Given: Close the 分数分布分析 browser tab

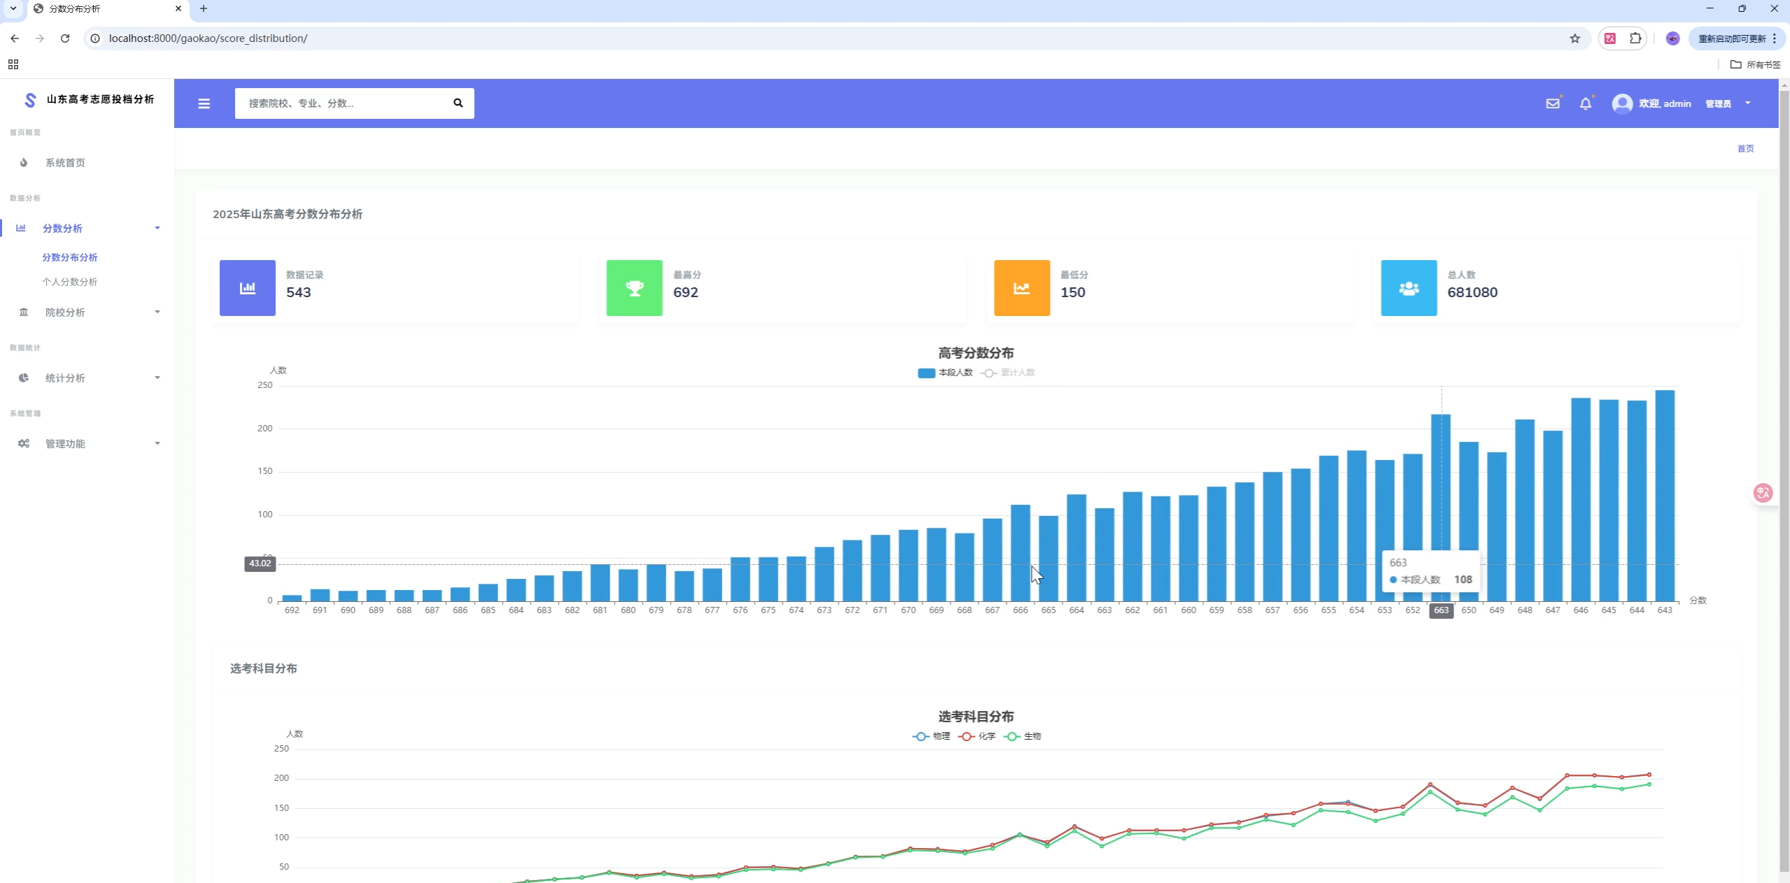Looking at the screenshot, I should pyautogui.click(x=178, y=9).
